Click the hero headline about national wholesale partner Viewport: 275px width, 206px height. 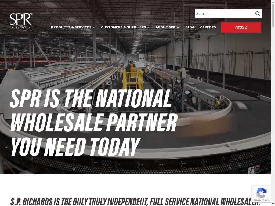93,122
